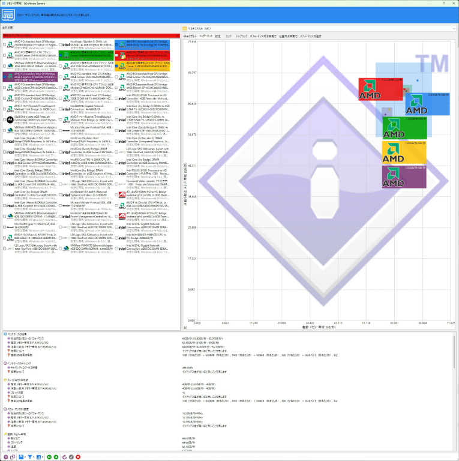
Task: Open the パフォーマンス対消費電力 tab
Action: coord(263,36)
